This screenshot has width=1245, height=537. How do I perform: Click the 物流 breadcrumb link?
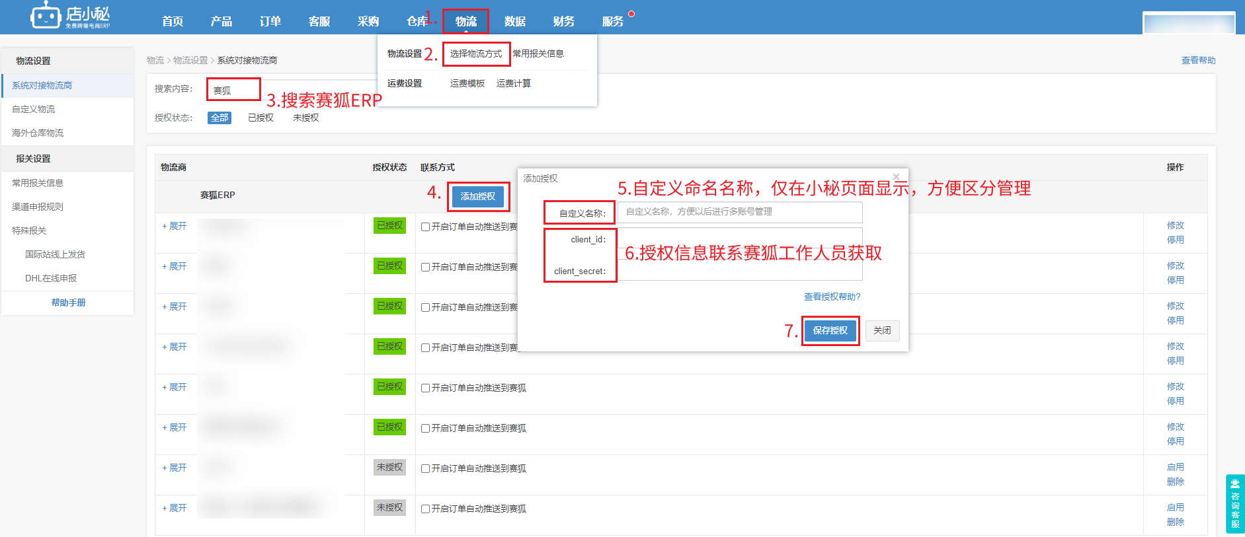155,60
